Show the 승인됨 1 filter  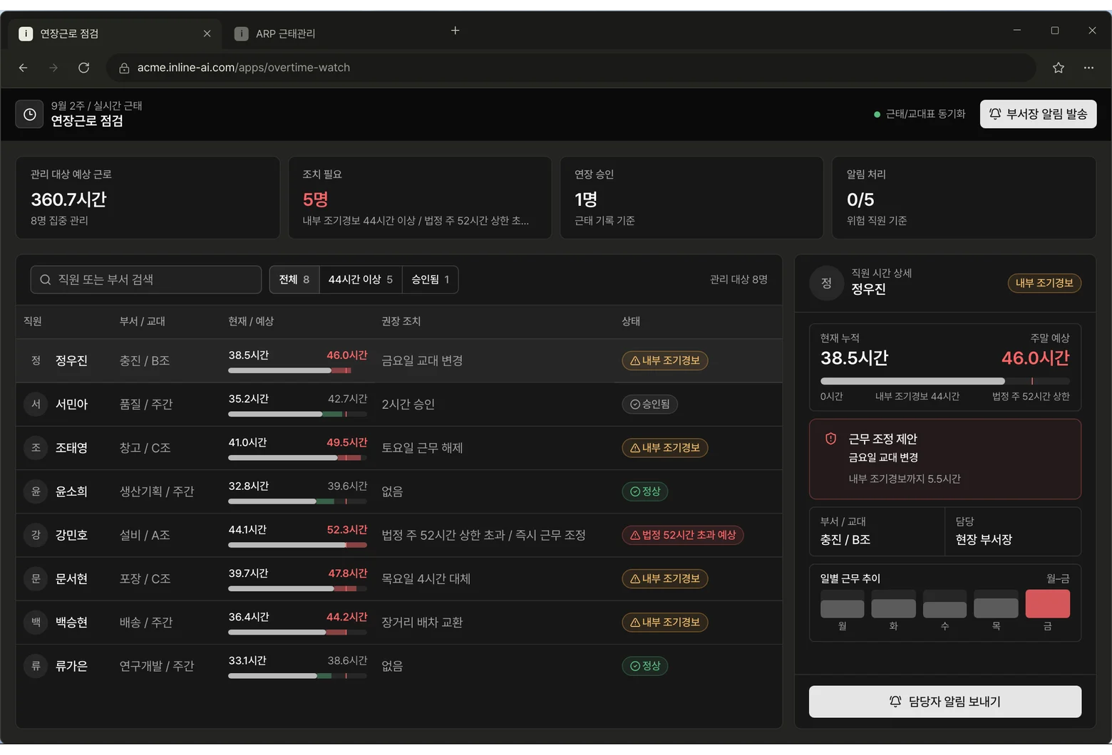431,279
